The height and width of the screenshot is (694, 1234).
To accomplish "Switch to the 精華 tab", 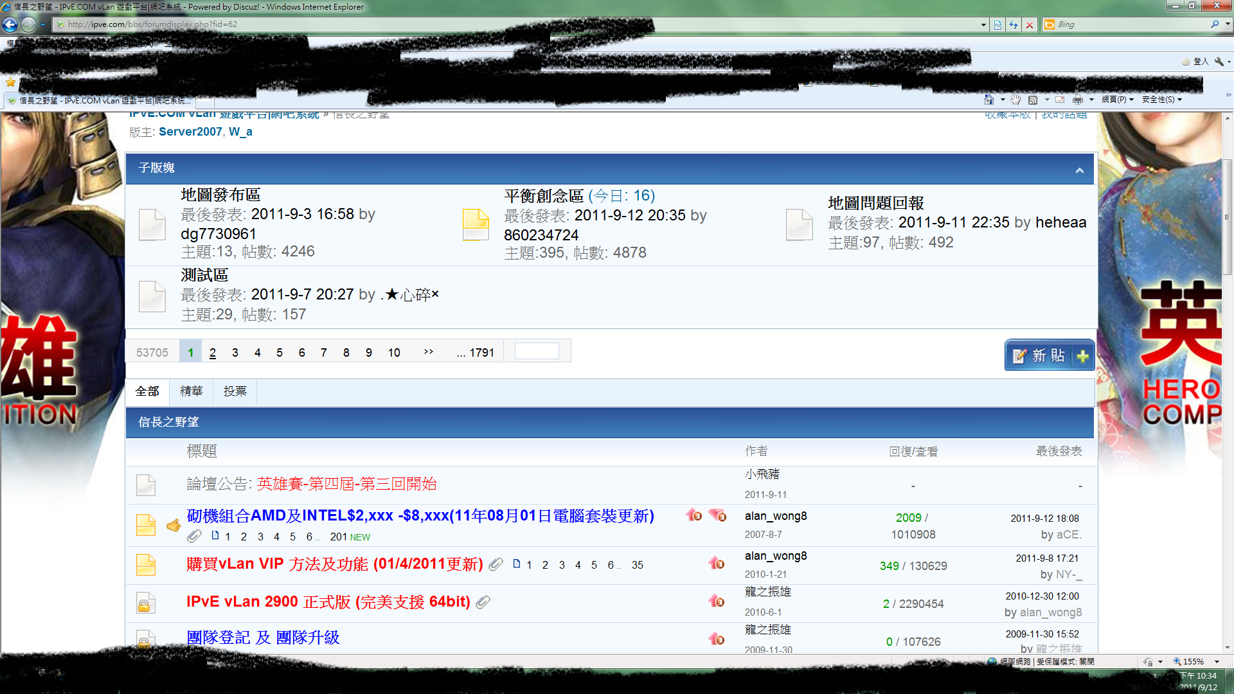I will click(x=191, y=391).
